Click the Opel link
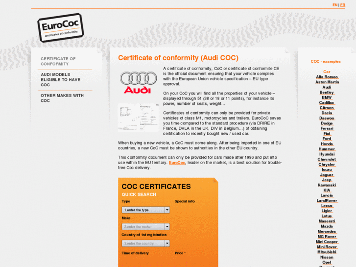The width and height of the screenshot is (356, 267). (327, 263)
